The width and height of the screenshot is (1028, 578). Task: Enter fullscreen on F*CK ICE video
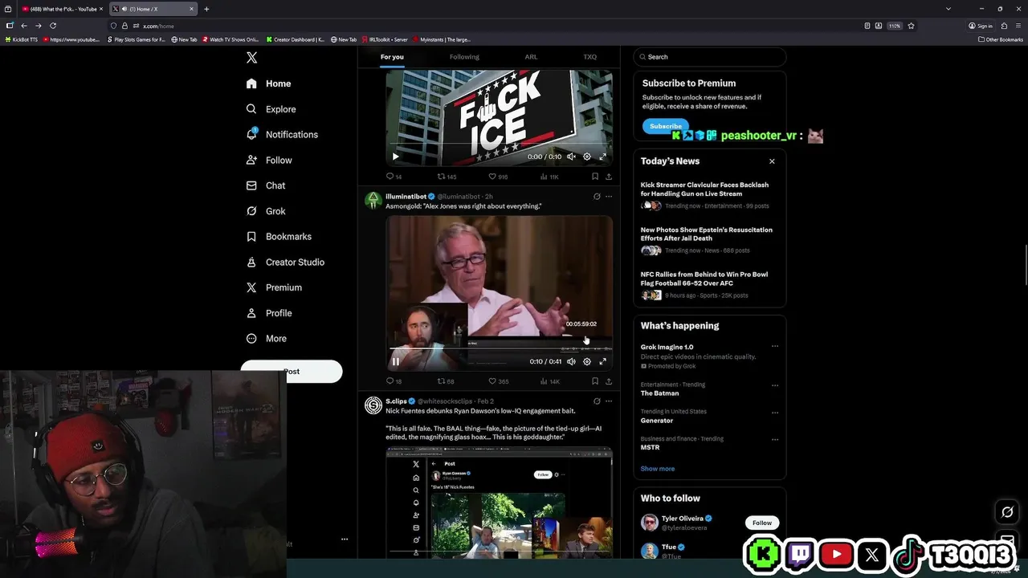(x=602, y=157)
